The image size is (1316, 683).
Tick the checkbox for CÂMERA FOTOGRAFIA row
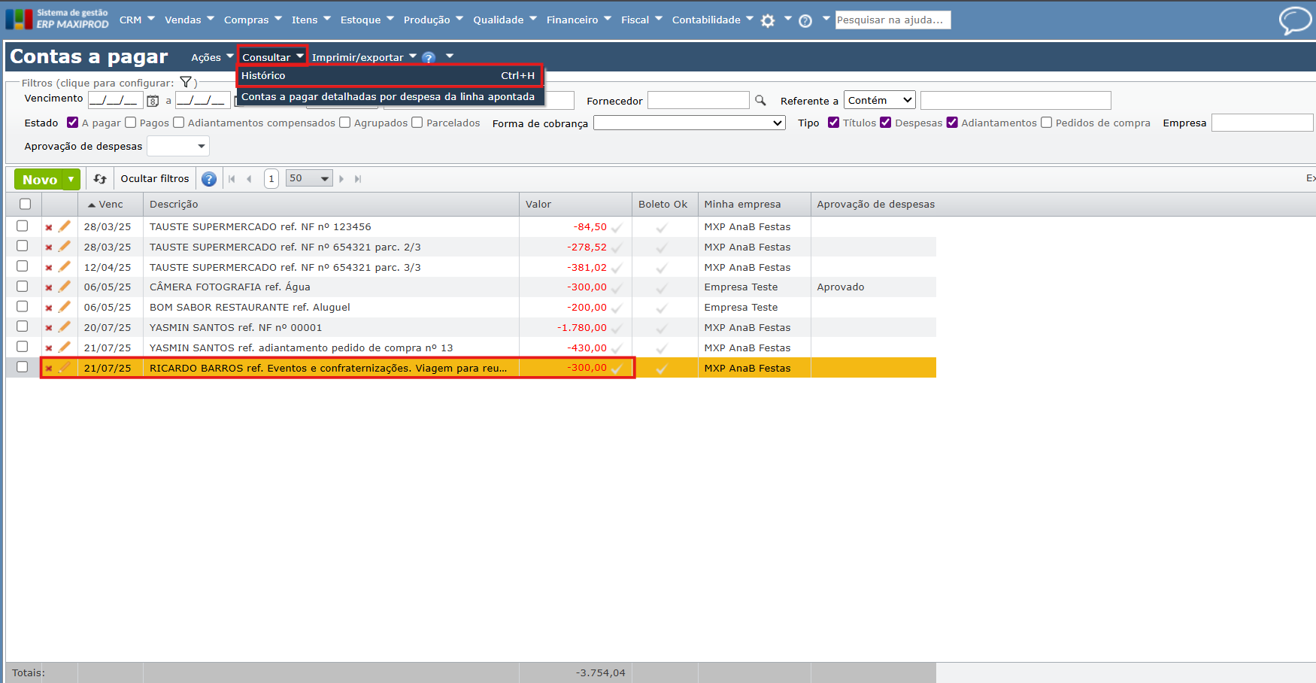(23, 287)
